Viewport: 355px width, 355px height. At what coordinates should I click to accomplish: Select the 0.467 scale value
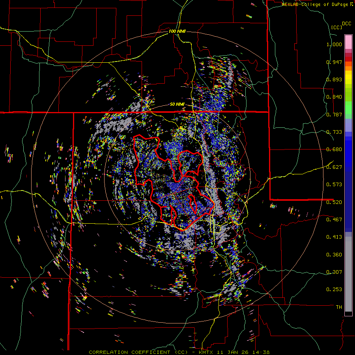(x=334, y=220)
